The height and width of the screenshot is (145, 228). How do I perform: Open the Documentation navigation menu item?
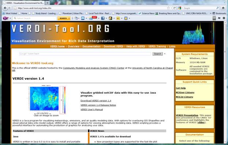tap(91, 46)
